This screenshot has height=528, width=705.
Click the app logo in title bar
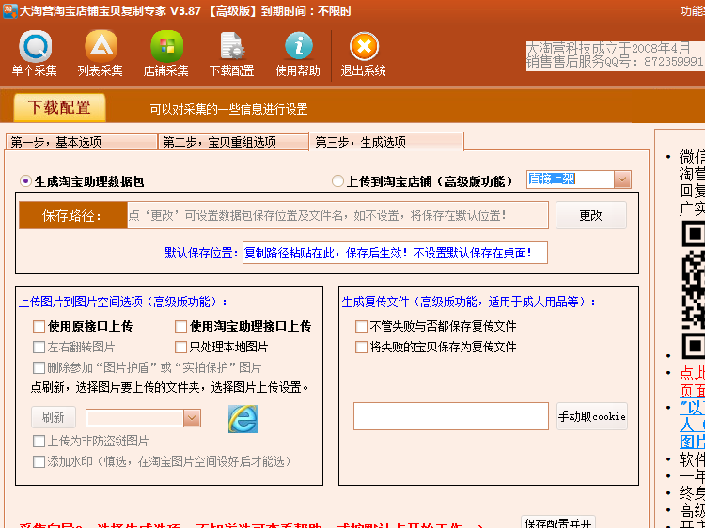tap(10, 10)
